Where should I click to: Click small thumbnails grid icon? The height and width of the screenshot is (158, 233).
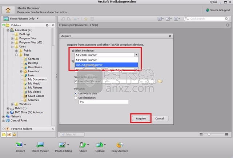point(201,134)
